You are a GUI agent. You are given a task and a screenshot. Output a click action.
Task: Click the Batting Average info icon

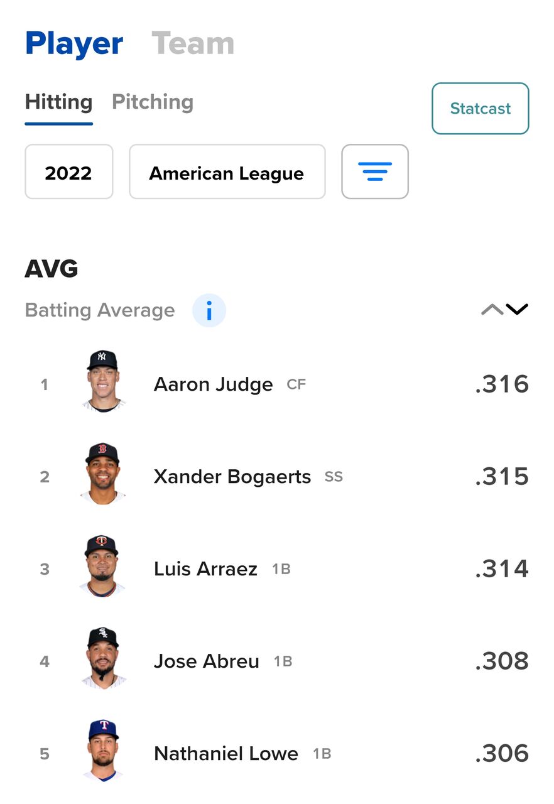209,310
